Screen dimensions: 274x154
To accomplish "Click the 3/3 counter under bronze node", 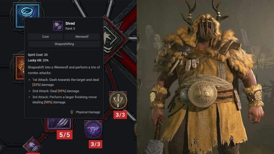I will [120, 115].
